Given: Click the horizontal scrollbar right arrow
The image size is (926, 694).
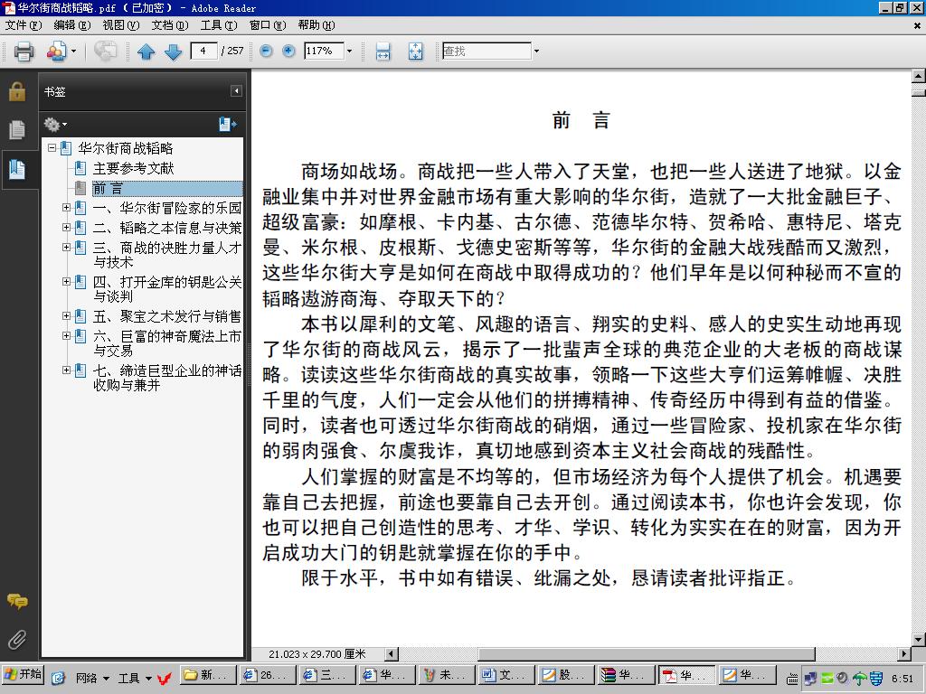Looking at the screenshot, I should [903, 654].
